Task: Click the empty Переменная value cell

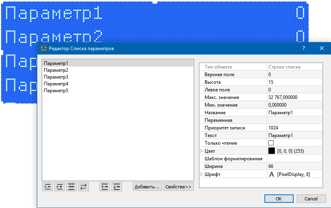Action: coord(295,120)
